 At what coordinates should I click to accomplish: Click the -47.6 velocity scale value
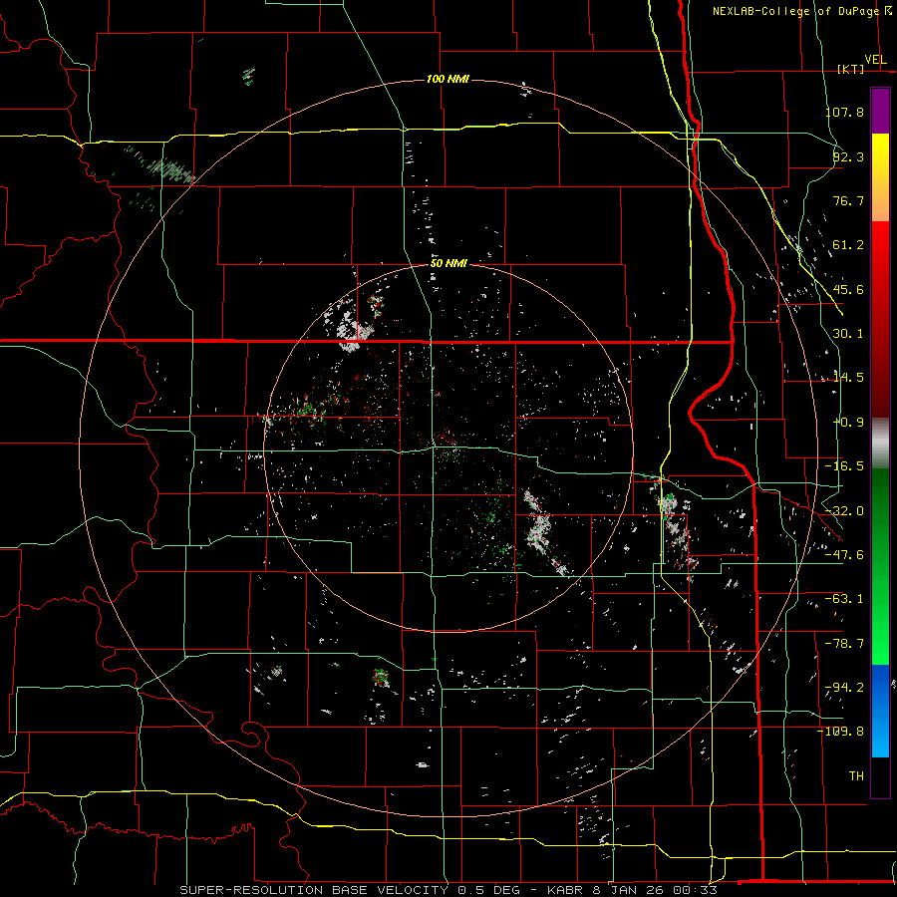[844, 555]
